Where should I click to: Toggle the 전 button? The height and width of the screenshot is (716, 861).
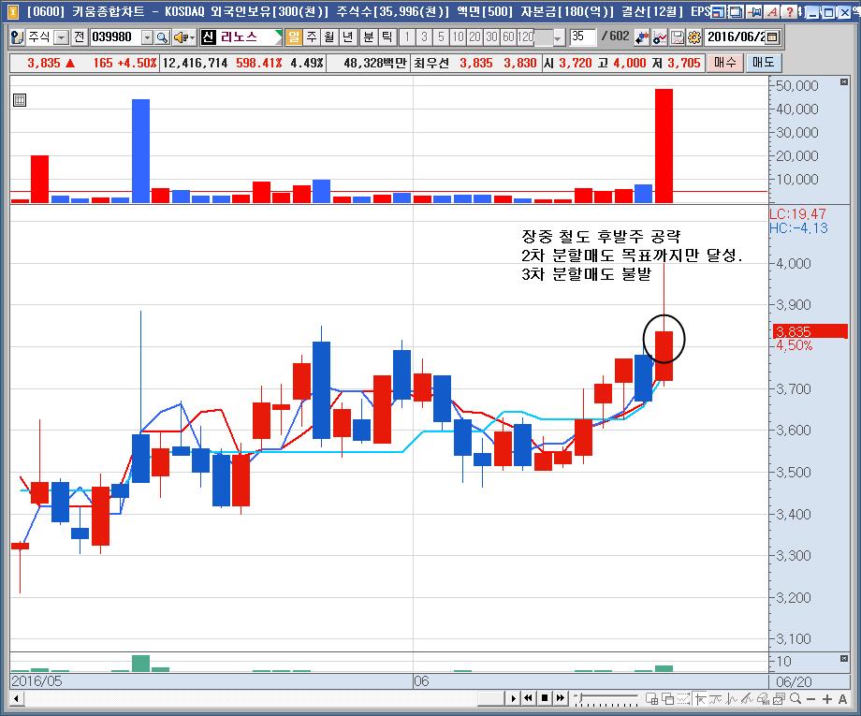[79, 37]
